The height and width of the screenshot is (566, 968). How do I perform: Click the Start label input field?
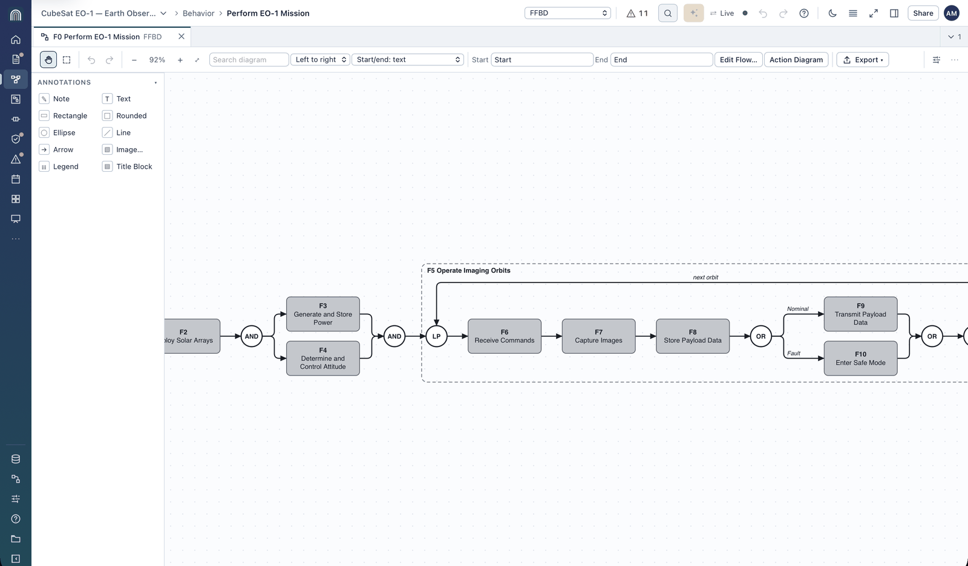point(541,60)
